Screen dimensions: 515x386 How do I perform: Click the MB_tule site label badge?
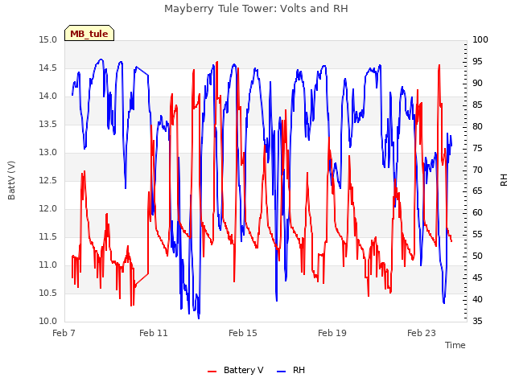coord(89,33)
